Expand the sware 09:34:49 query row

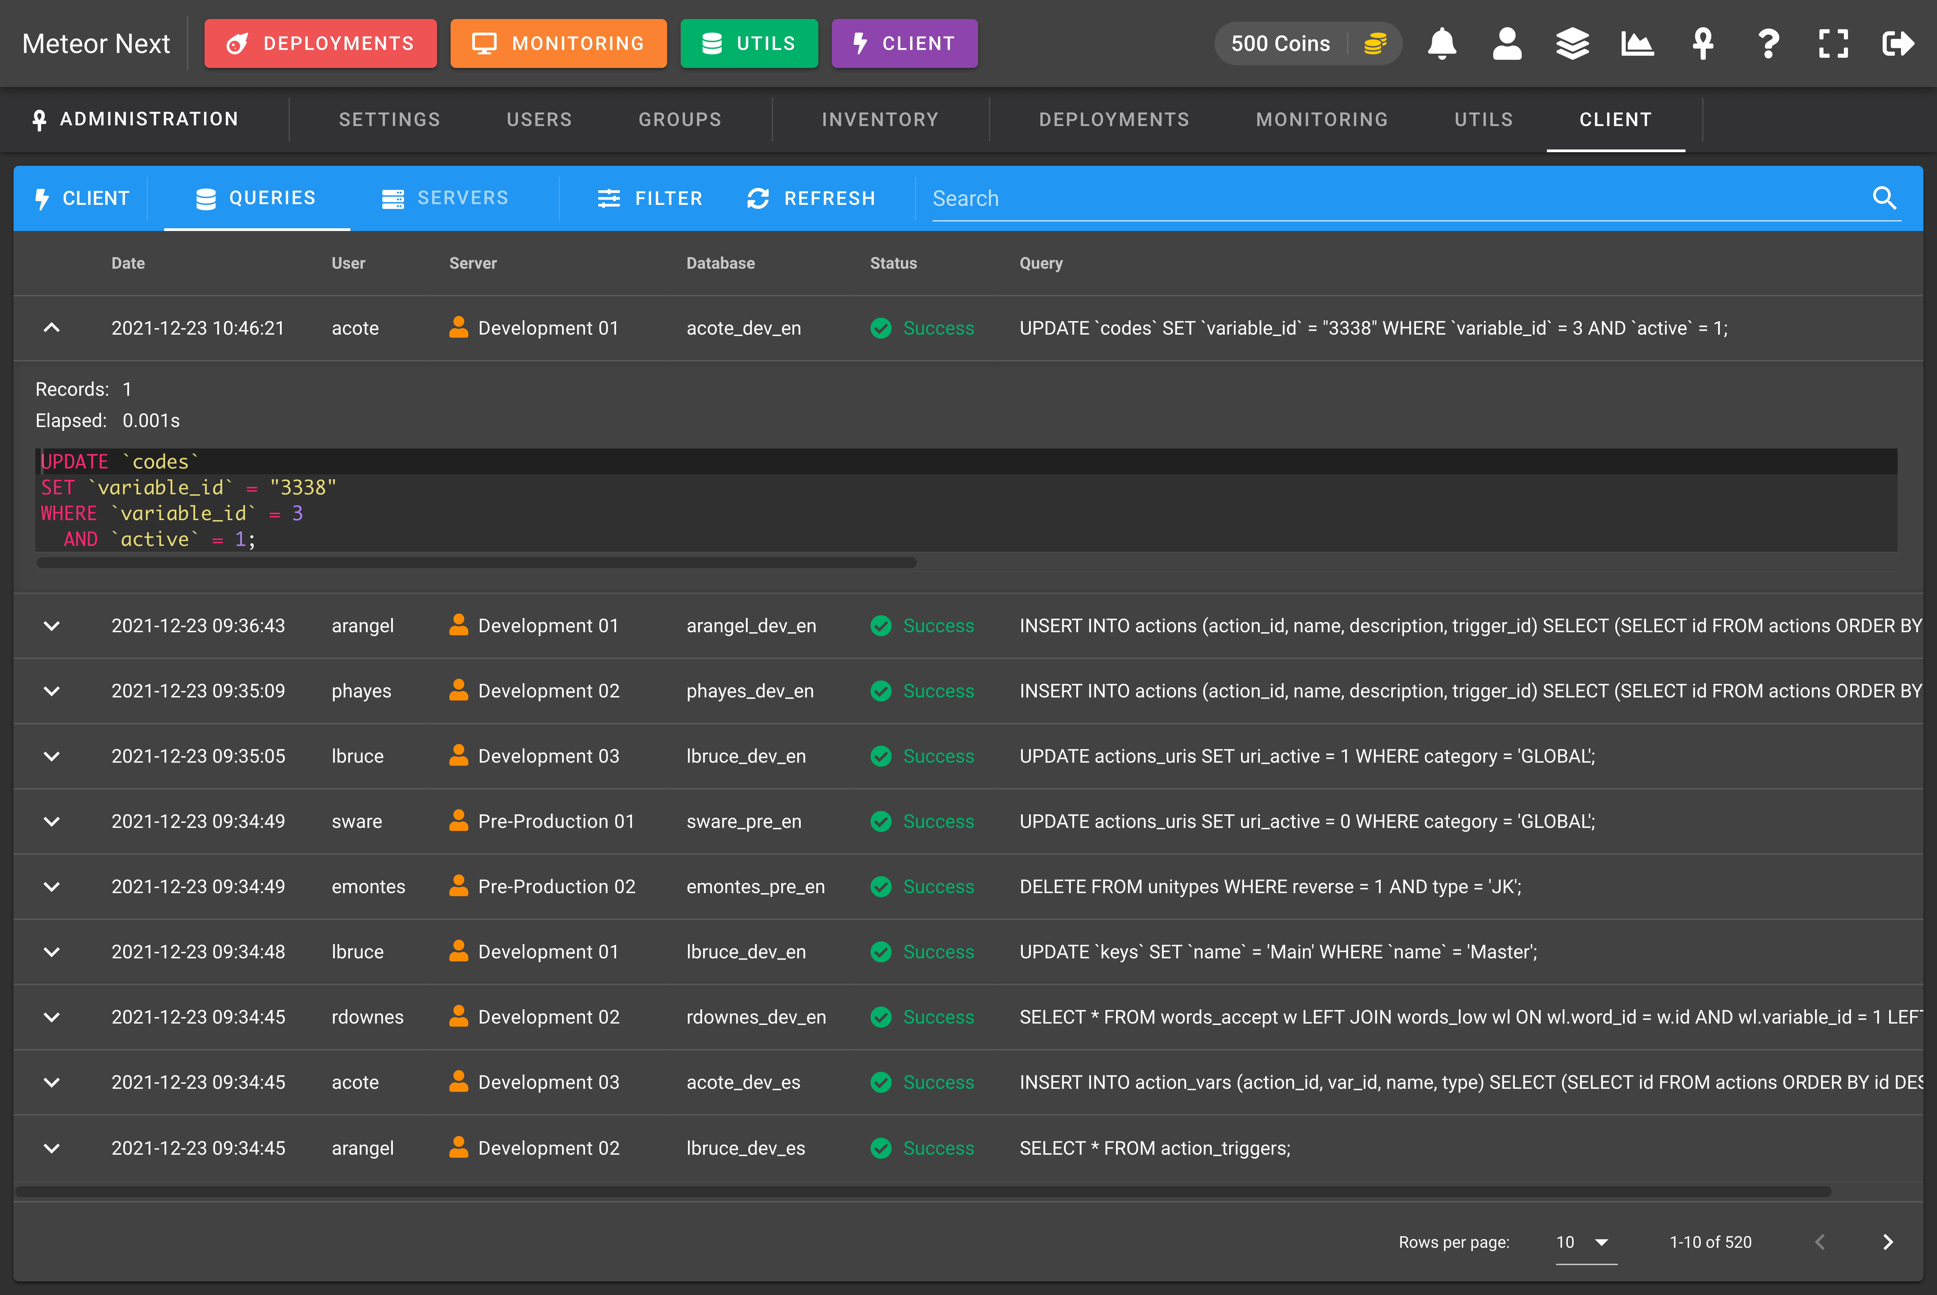[x=51, y=822]
